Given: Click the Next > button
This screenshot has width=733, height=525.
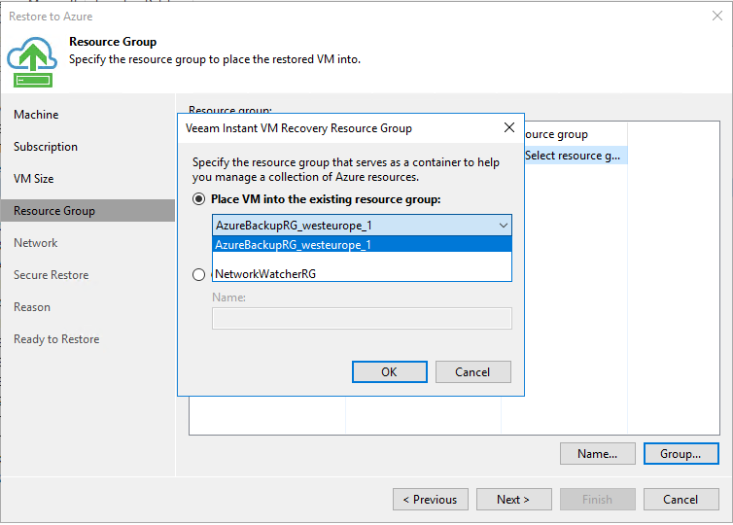Looking at the screenshot, I should [x=513, y=500].
